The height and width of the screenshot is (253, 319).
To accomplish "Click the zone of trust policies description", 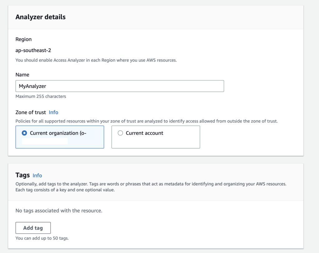I will (146, 121).
